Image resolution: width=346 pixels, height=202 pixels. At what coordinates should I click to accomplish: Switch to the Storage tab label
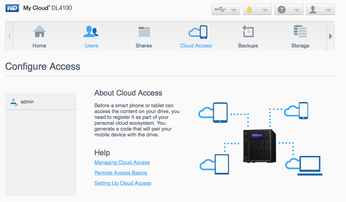[x=300, y=46]
